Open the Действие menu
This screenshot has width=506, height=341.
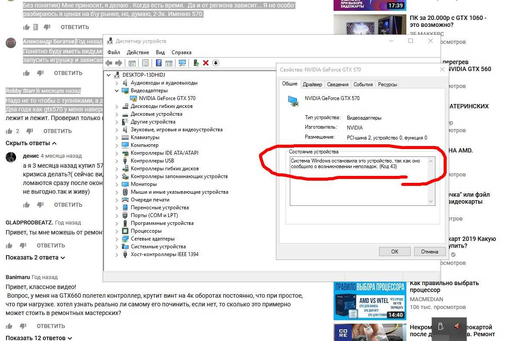point(138,52)
